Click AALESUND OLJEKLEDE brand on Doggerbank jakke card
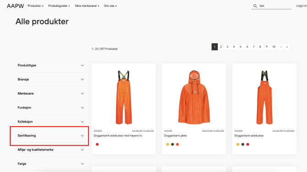307x172 pixels. pos(213,131)
